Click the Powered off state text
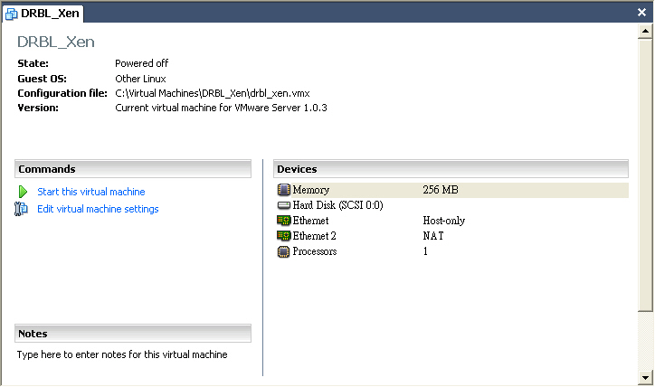This screenshot has height=387, width=655. point(142,63)
